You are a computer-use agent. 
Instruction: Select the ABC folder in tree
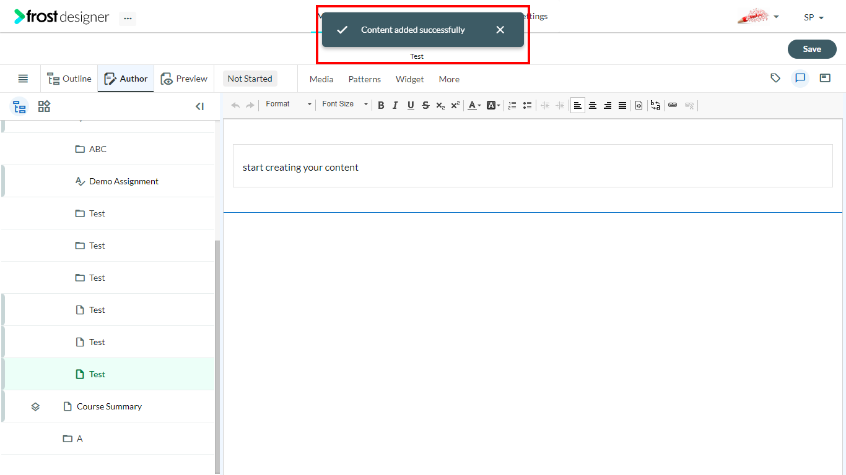point(107,149)
